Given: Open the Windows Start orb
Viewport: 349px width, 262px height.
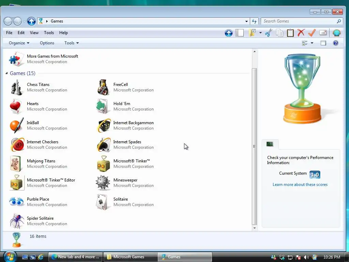Looking at the screenshot, I should pos(10,257).
